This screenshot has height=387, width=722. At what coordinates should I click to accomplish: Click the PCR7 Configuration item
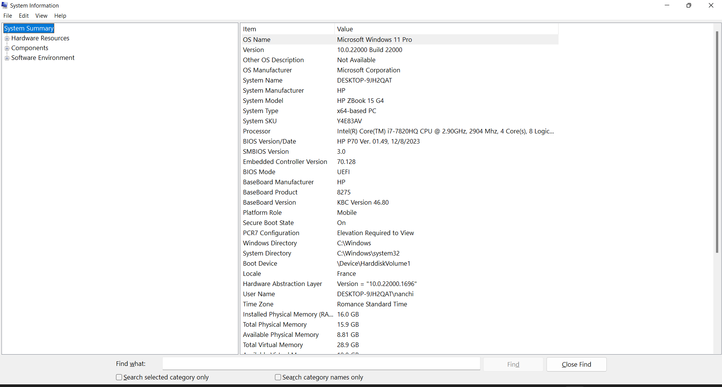pyautogui.click(x=271, y=233)
